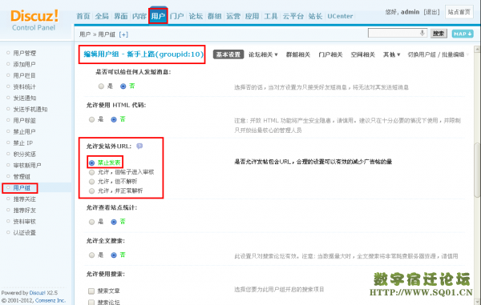The width and height of the screenshot is (481, 305).
Task: Open the 群组 top menu
Action: pos(214,16)
